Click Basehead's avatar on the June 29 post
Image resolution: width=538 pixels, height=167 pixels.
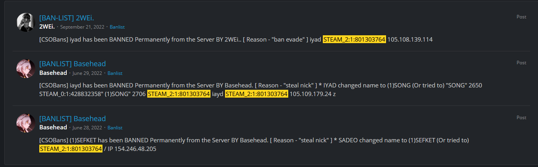tap(26, 68)
